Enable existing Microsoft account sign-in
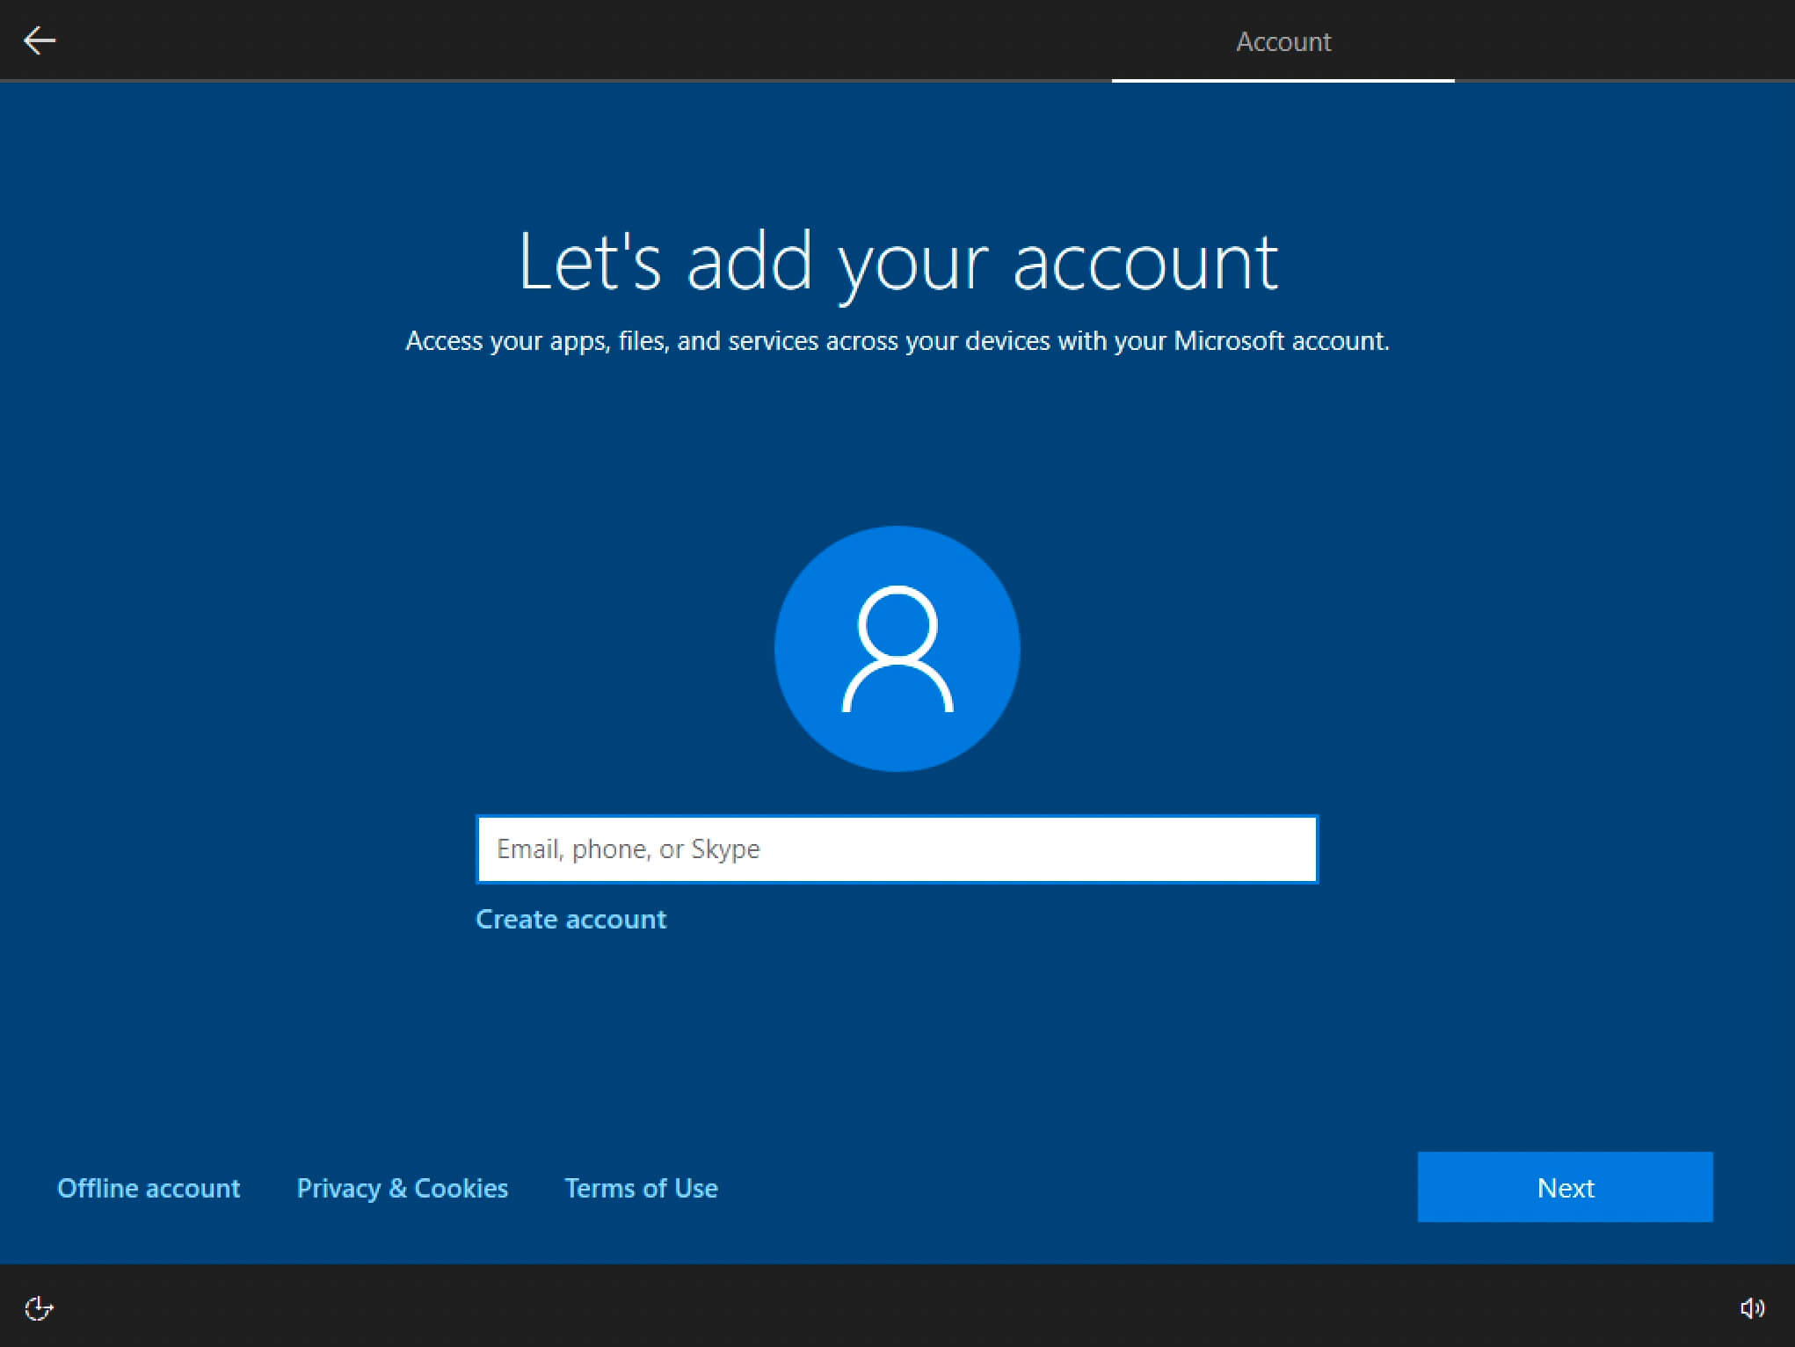 (896, 849)
